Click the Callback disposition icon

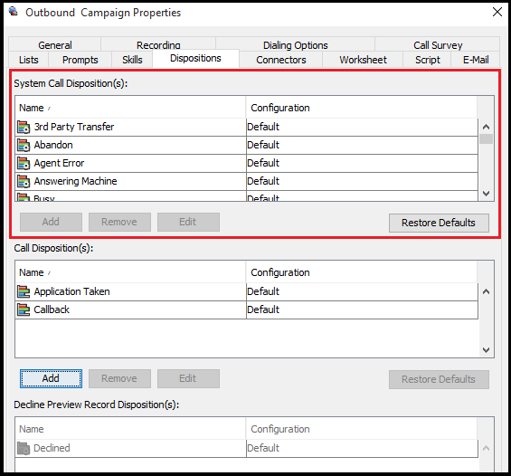[24, 309]
